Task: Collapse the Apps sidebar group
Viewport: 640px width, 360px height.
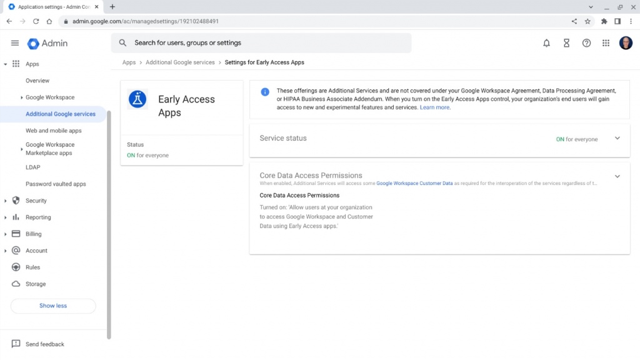Action: 5,64
